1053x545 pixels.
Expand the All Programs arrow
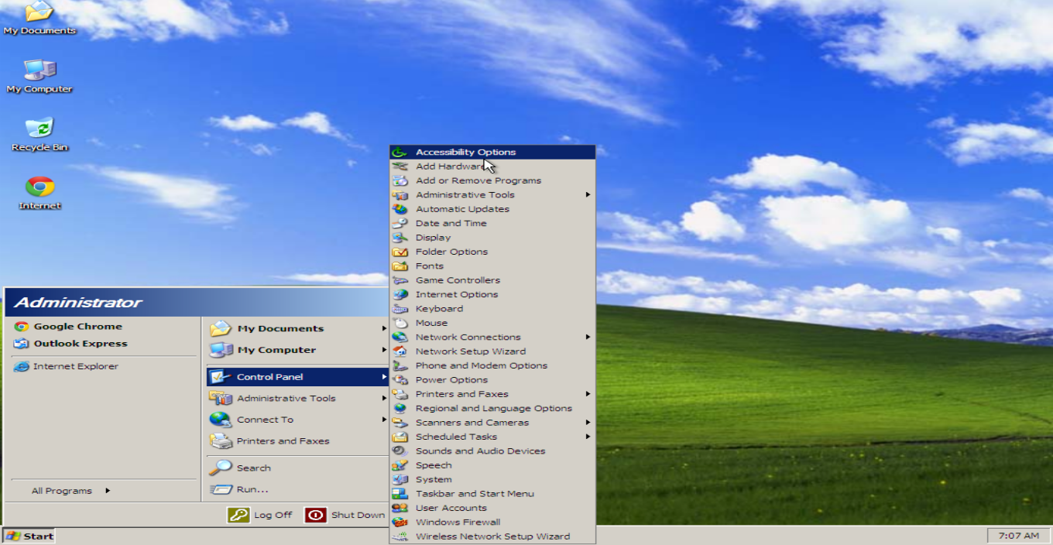click(108, 490)
